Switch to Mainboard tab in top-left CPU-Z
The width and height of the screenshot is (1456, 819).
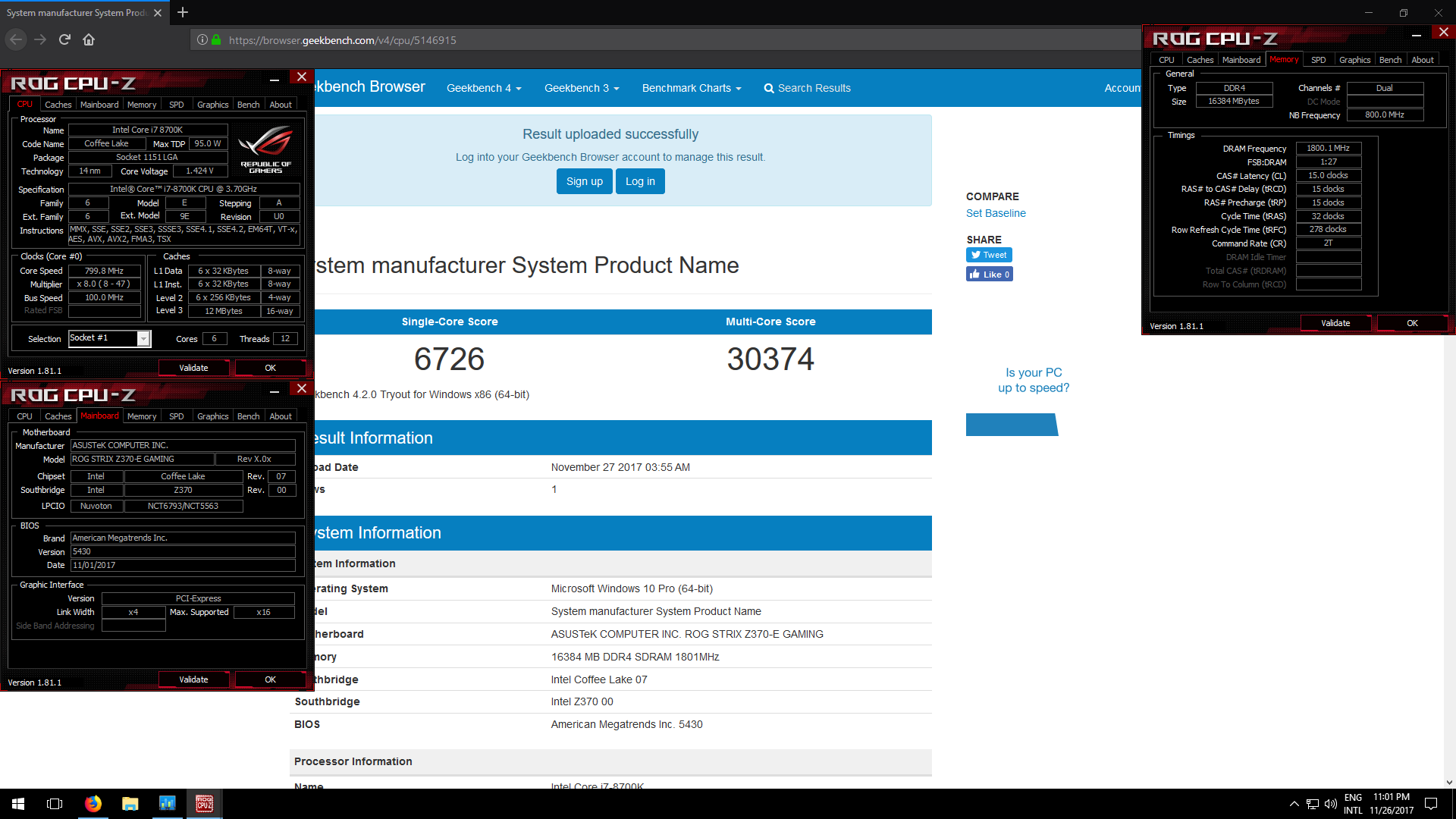pyautogui.click(x=99, y=105)
